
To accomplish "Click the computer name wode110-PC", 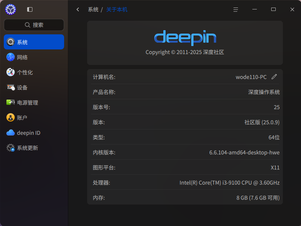I will click(x=251, y=77).
